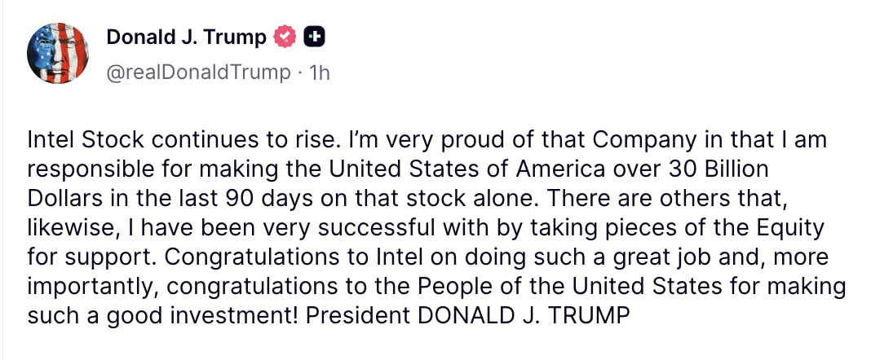Viewport: 871px width, 360px height.
Task: Open the Donald J. Trump display name
Action: (x=187, y=37)
